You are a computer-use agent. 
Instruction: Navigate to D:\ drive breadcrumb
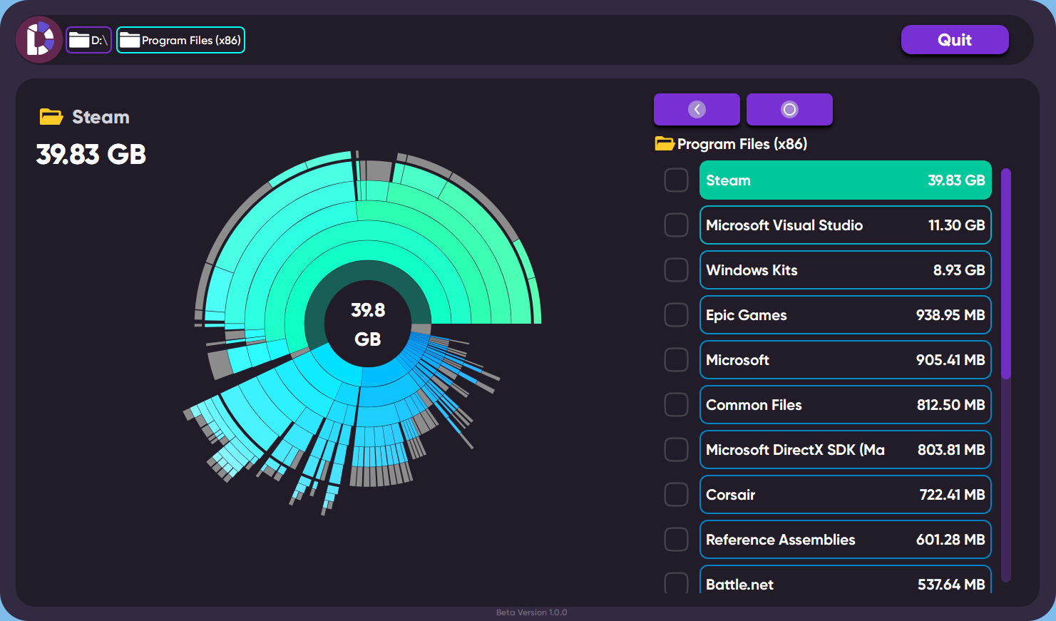pos(89,40)
